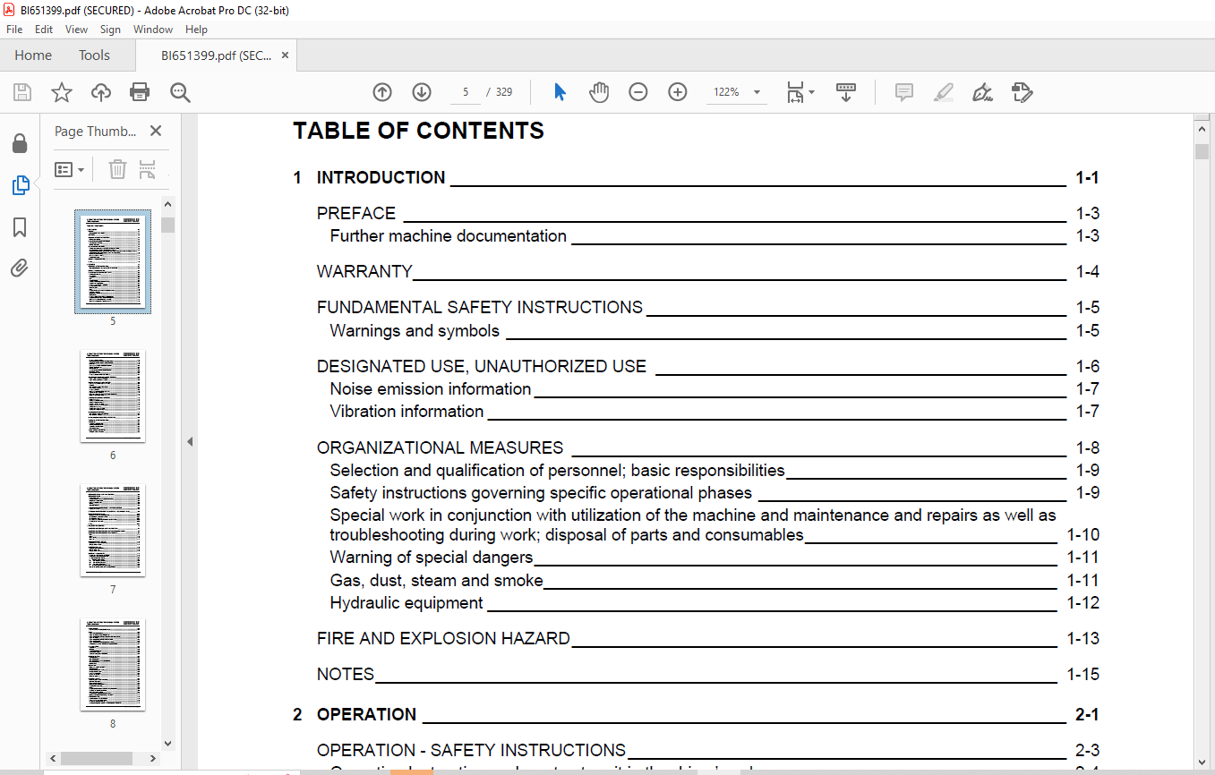The width and height of the screenshot is (1215, 775).
Task: Open the View menu
Action: point(76,30)
